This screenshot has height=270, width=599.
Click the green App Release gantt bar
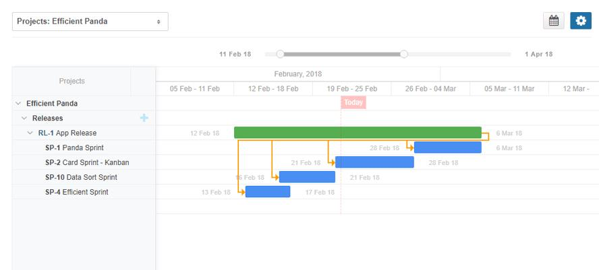(x=358, y=133)
